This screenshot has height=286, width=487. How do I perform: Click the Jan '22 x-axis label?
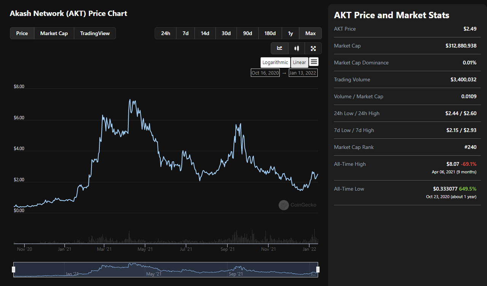[309, 249]
